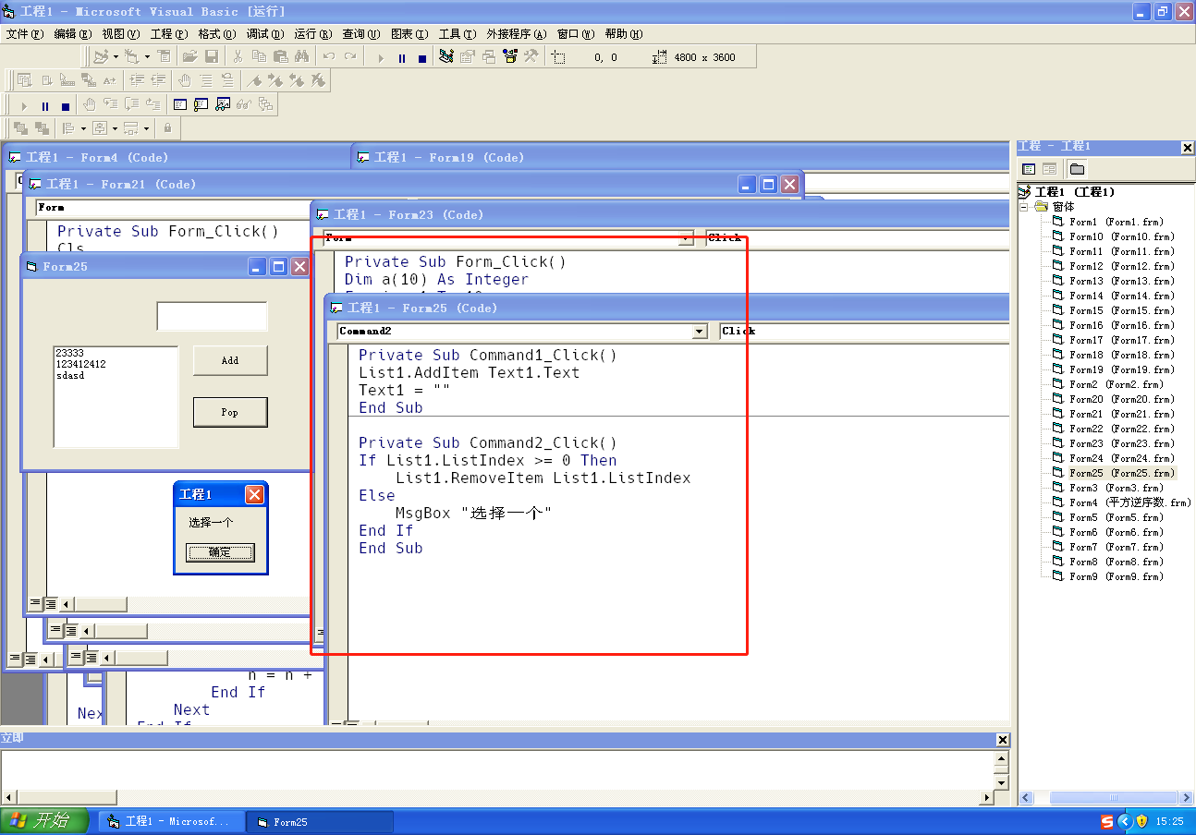Collapse the 窗体 folder in the project tree
Screen dimensions: 1196x835
point(1024,207)
